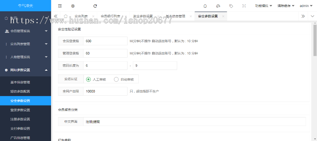Screen dimensions: 317x141
Task: Close the 实名列表 tab
Action: pos(93,16)
